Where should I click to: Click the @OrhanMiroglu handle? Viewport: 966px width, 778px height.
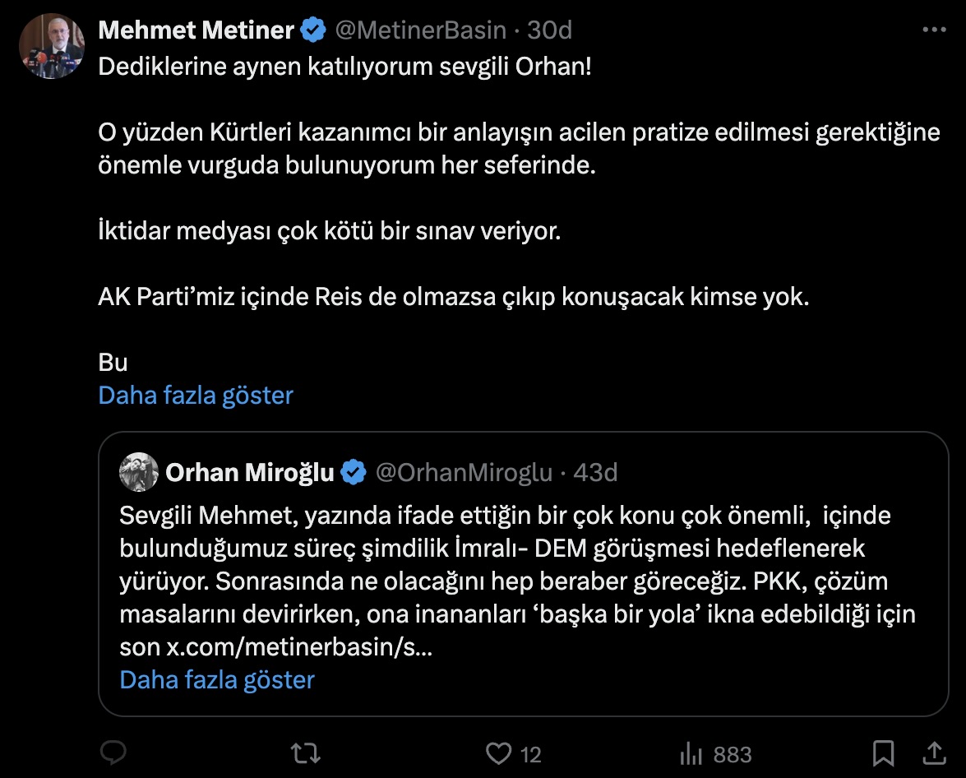464,472
